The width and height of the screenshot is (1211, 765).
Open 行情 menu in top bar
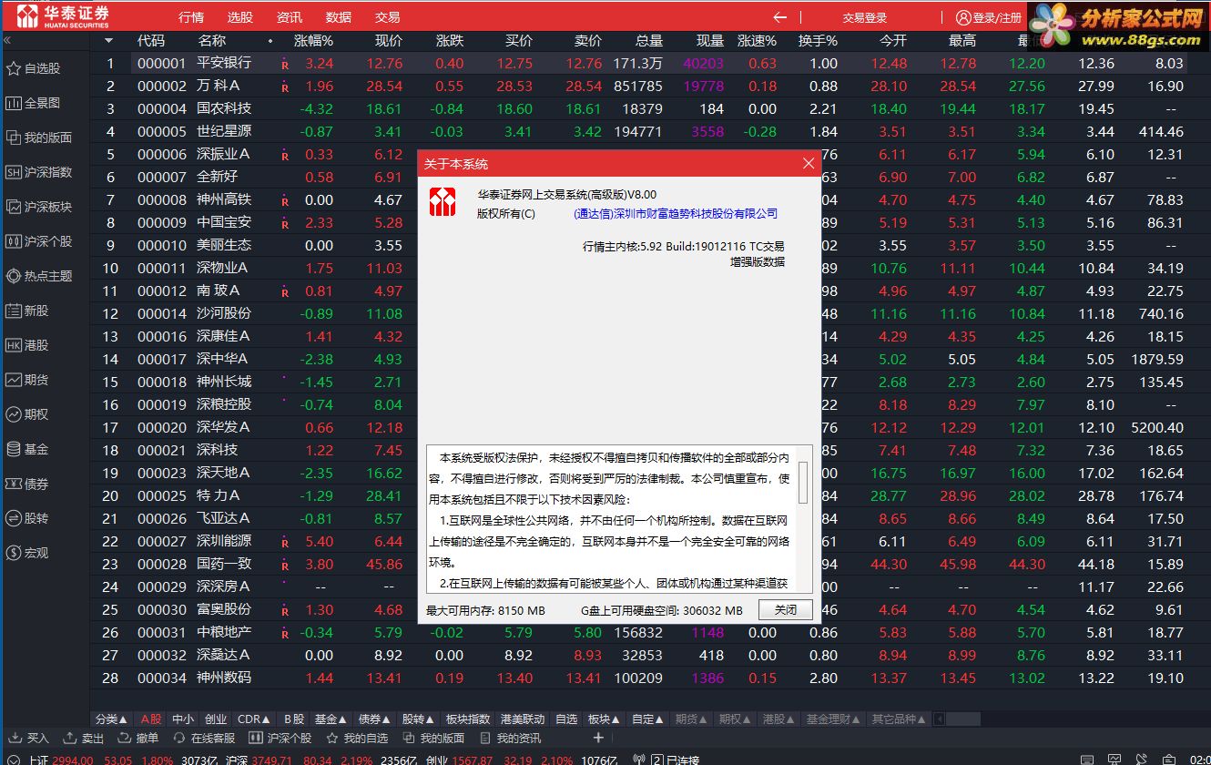pyautogui.click(x=191, y=17)
